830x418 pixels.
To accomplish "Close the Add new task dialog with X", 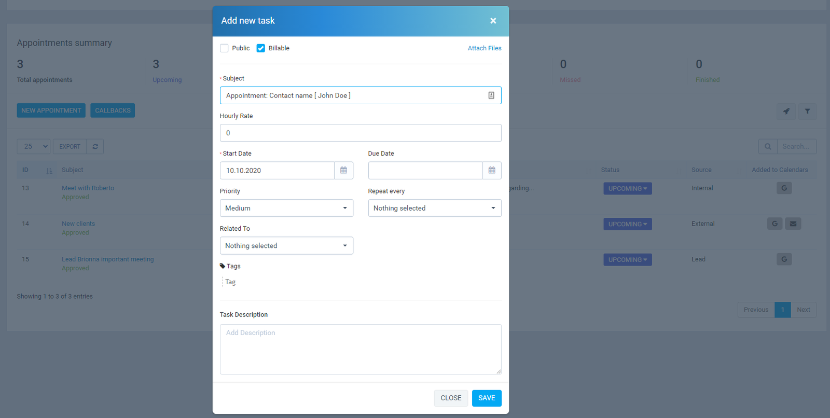I will 493,21.
